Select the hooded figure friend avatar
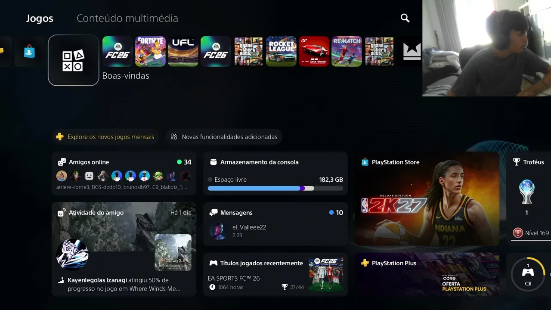The width and height of the screenshot is (551, 310). (x=103, y=176)
